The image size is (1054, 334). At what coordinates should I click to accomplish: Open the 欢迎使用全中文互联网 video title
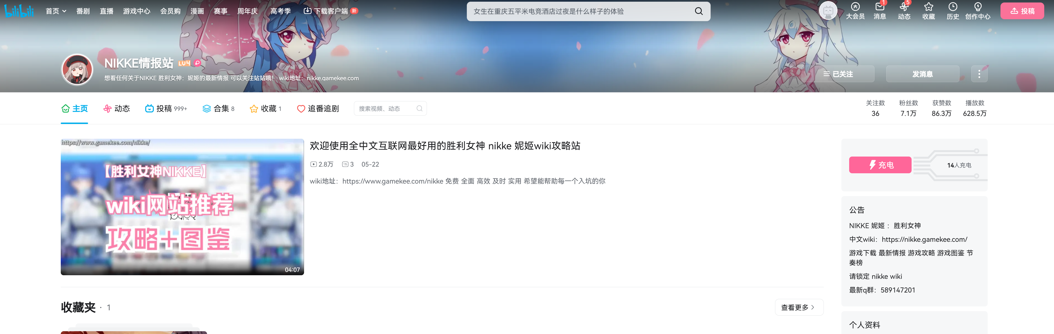[445, 145]
